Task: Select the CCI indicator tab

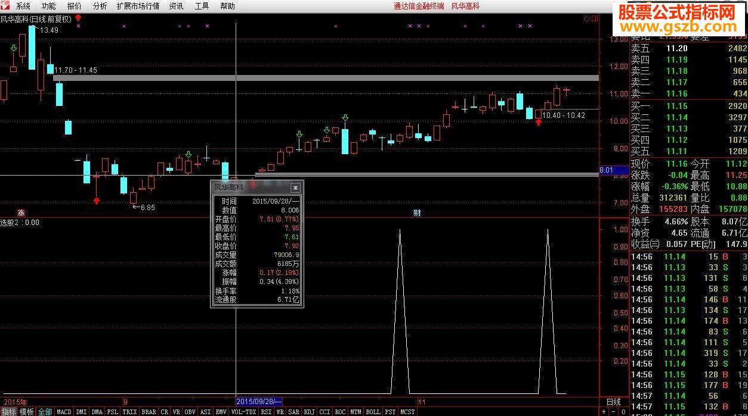Action: coord(325,411)
